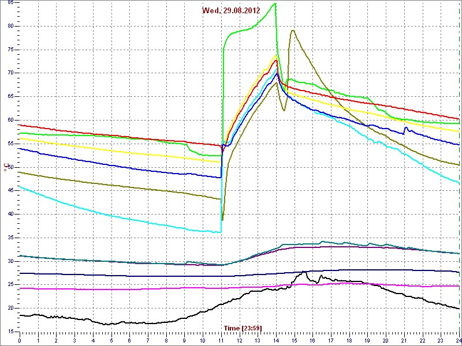
Task: Click the olive curve's sharp dip at hour 11
Action: coord(222,220)
